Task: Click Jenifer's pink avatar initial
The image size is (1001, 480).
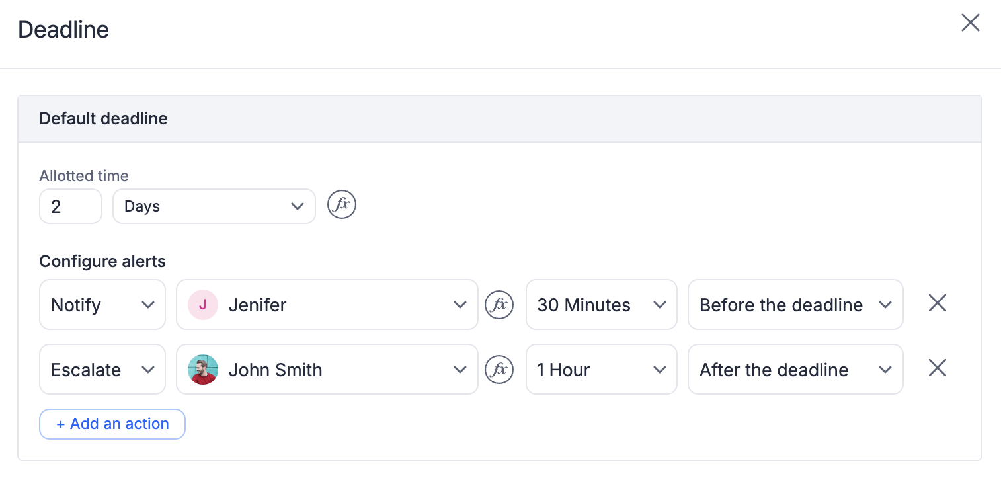Action: (203, 305)
